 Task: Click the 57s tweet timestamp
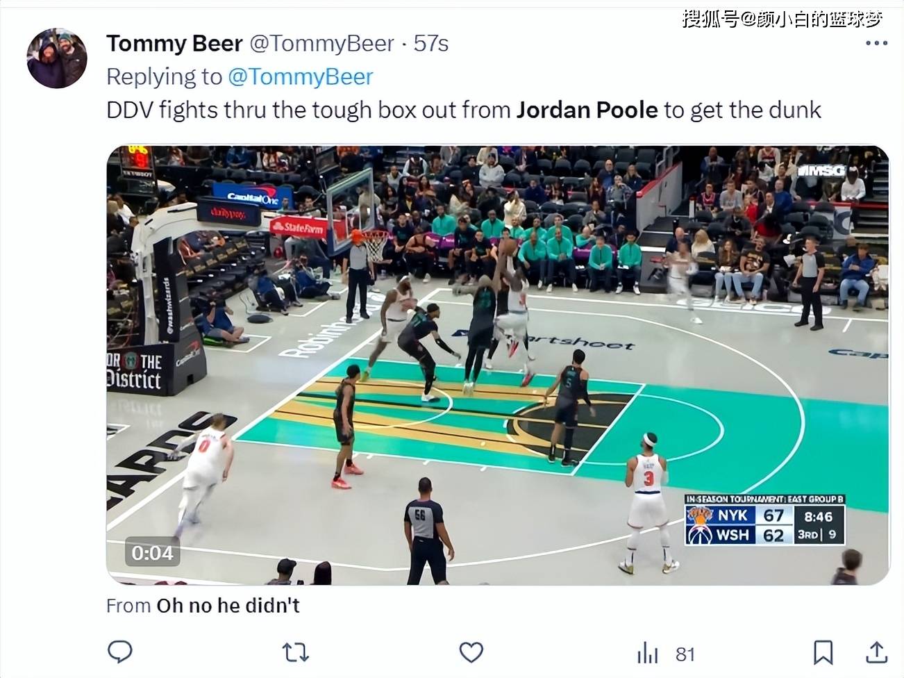click(x=431, y=43)
